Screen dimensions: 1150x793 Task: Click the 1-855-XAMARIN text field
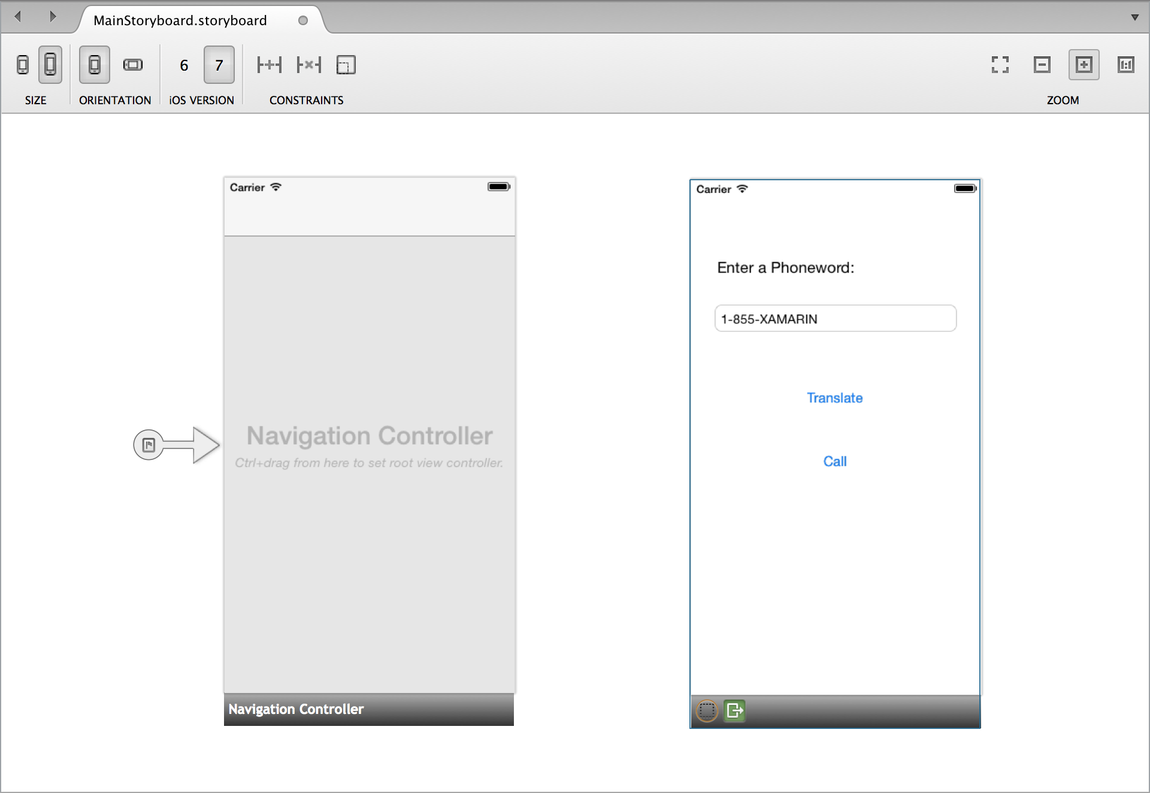835,319
